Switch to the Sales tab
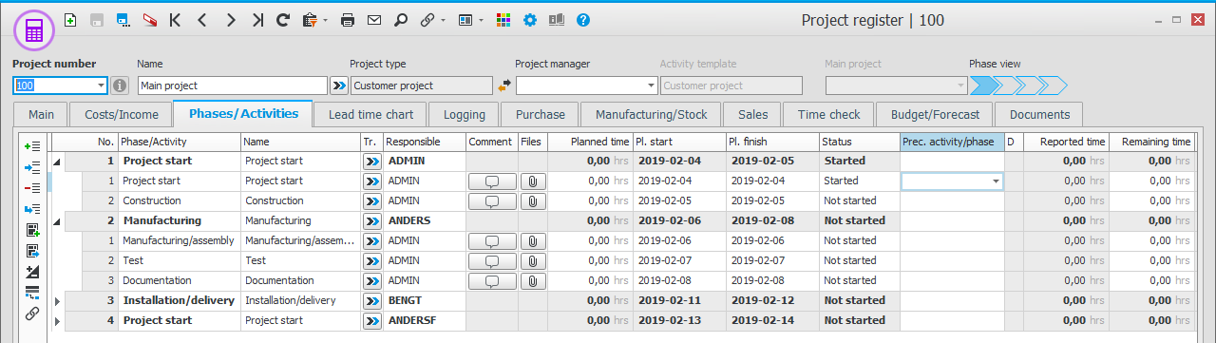This screenshot has width=1216, height=343. tap(752, 115)
